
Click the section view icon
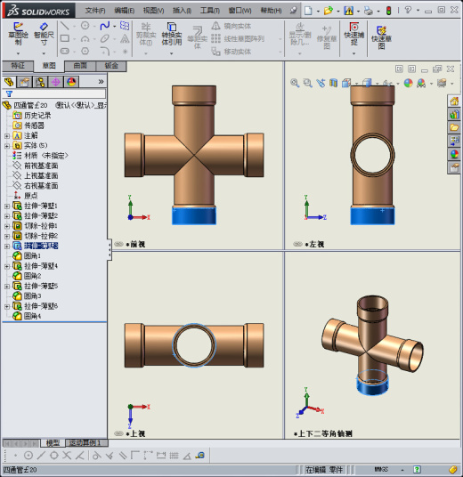click(333, 83)
